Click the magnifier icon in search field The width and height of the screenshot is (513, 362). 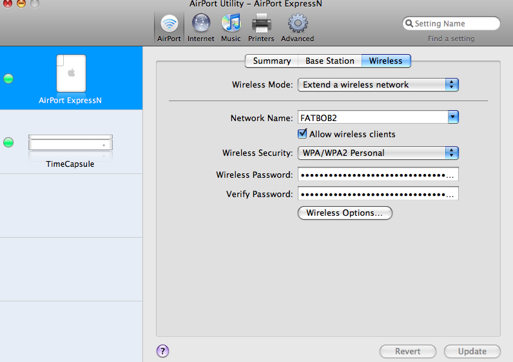[x=409, y=24]
